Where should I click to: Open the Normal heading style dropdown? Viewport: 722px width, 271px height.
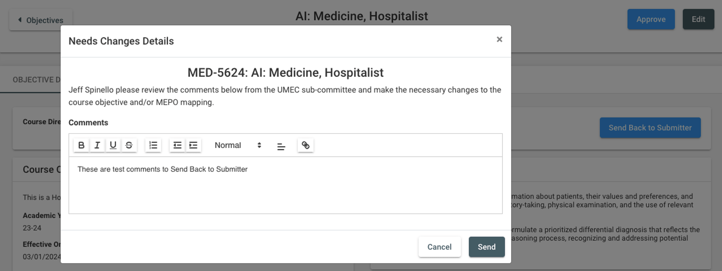[238, 145]
